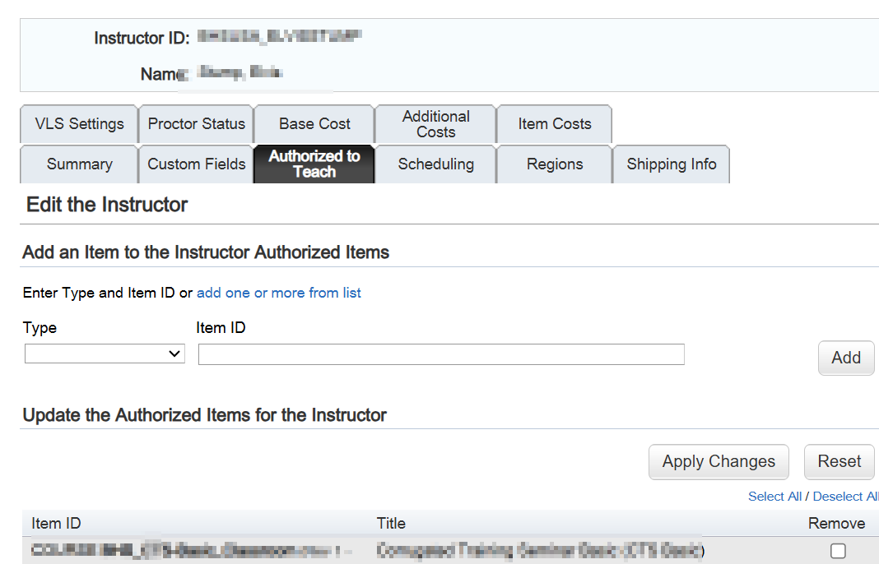Expand the Type dropdown
The image size is (879, 564).
point(105,354)
